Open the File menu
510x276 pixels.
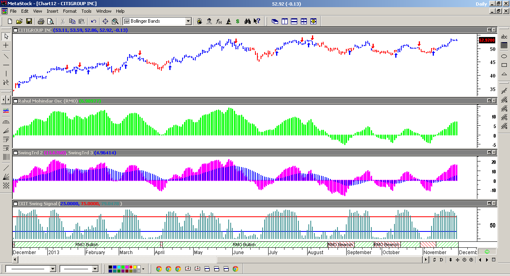(x=13, y=11)
